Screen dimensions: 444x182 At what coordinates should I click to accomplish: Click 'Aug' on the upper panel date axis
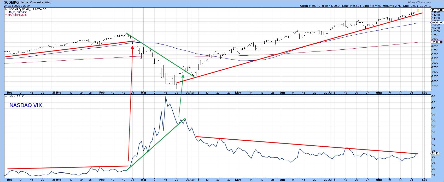(x=379, y=92)
